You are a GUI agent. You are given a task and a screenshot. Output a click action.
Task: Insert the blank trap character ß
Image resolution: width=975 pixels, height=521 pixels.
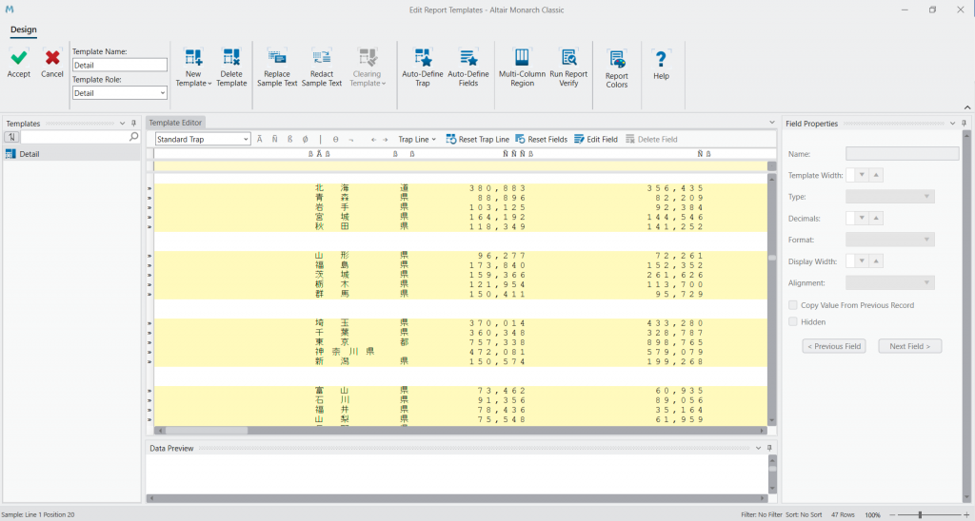[x=289, y=140]
